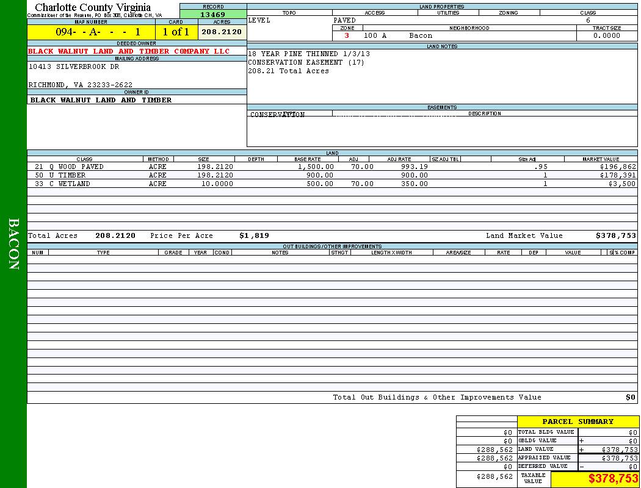The height and width of the screenshot is (488, 641).
Task: Click the zone value 3 in red
Action: [347, 35]
